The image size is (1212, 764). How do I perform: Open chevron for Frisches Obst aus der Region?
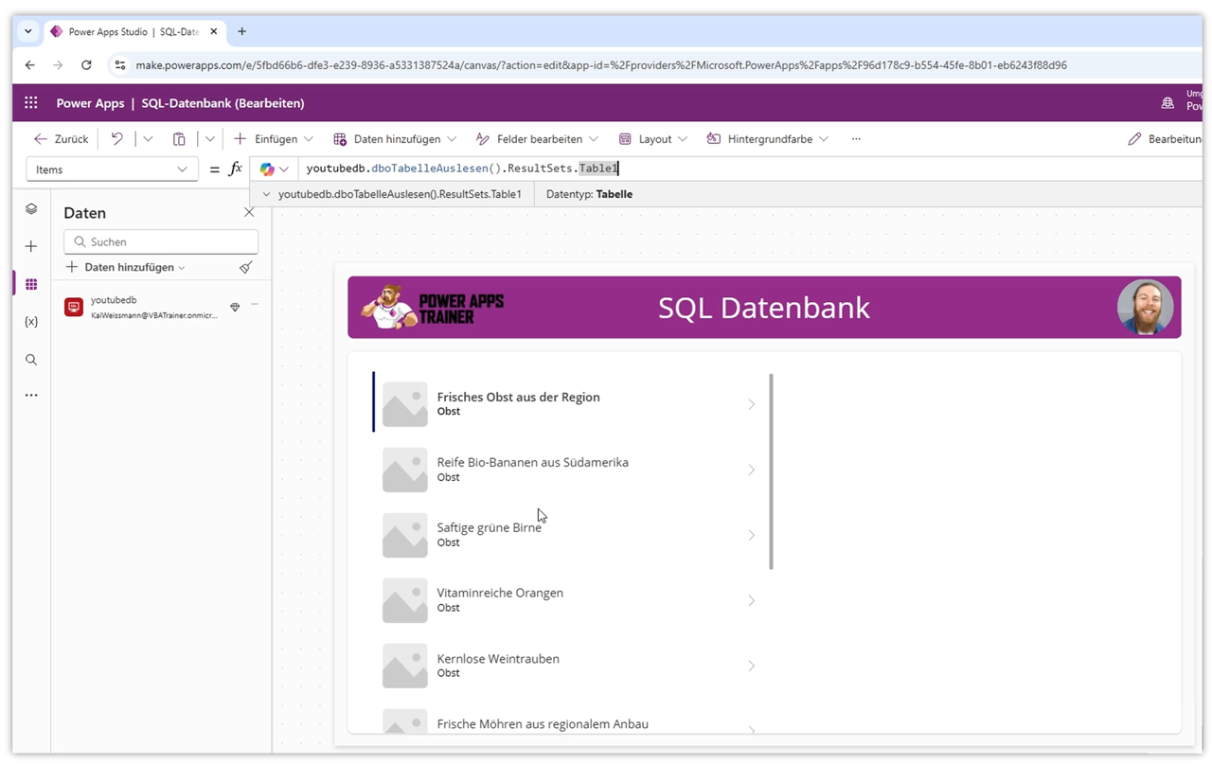[x=751, y=404]
